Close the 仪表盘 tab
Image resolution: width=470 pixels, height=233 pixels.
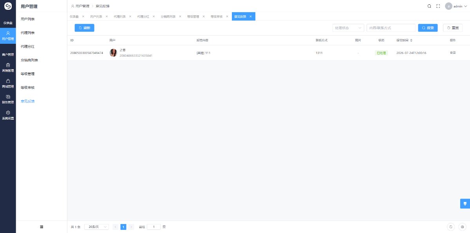coord(83,16)
